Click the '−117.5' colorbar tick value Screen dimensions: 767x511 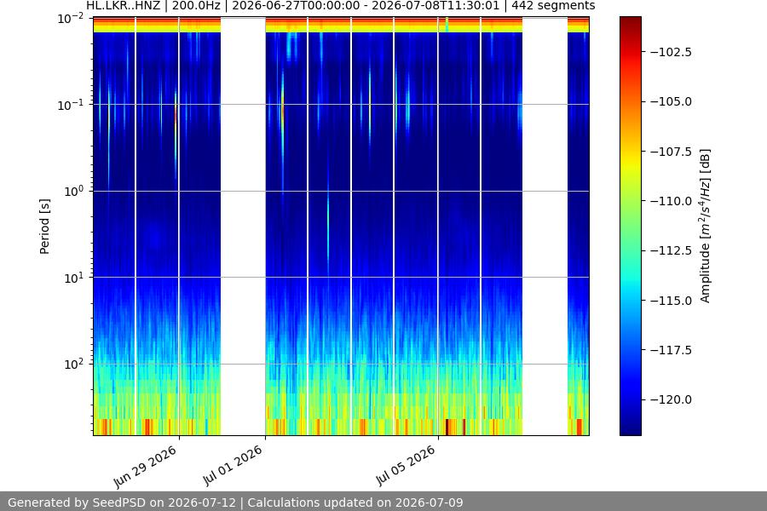pos(671,350)
